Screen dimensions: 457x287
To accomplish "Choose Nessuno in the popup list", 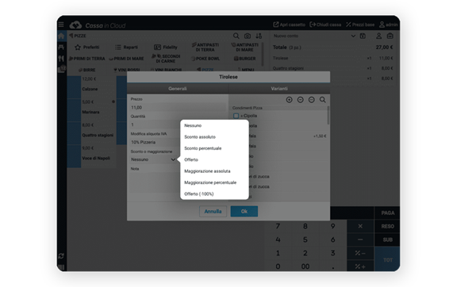I will 193,125.
